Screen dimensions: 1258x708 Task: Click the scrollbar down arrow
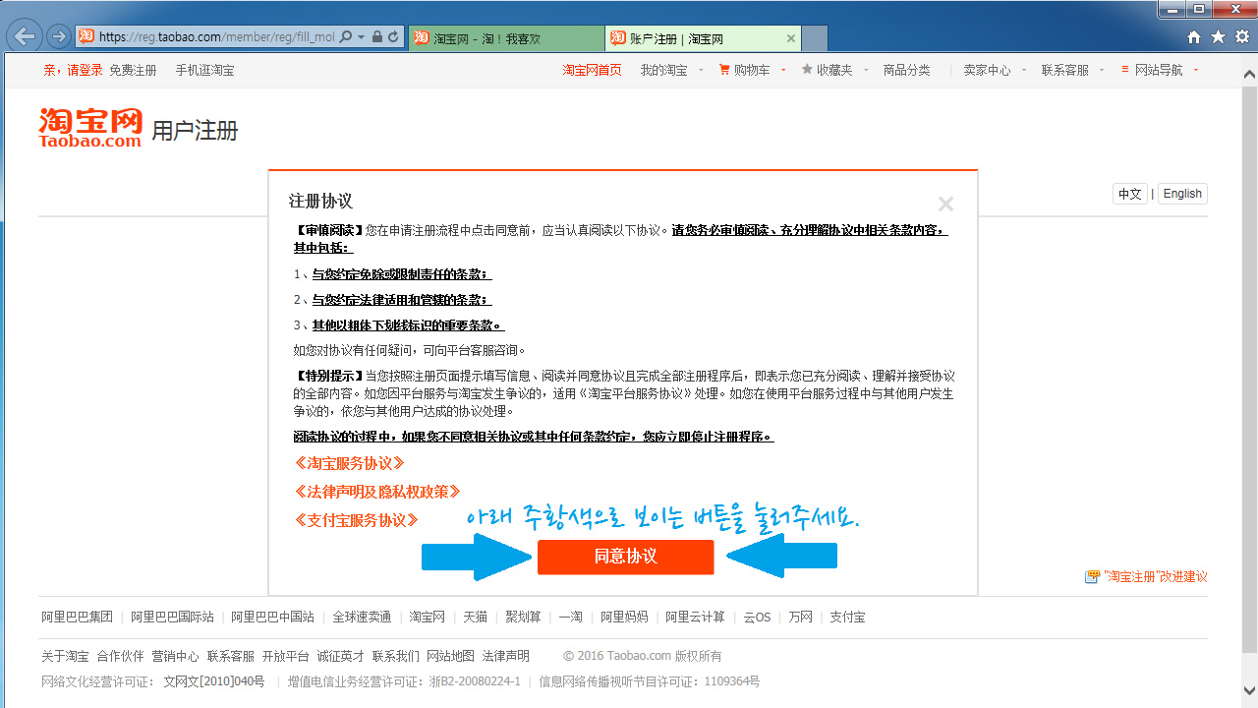(1249, 690)
